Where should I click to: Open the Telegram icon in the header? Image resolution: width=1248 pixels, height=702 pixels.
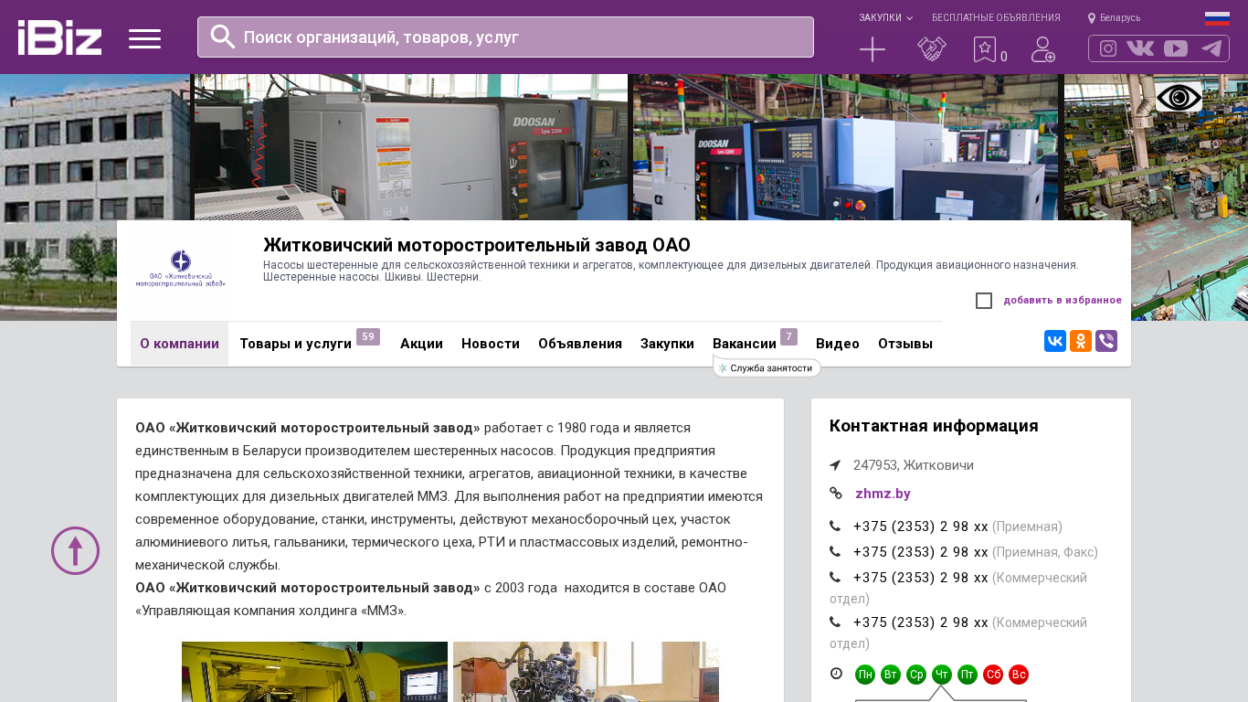[x=1211, y=48]
